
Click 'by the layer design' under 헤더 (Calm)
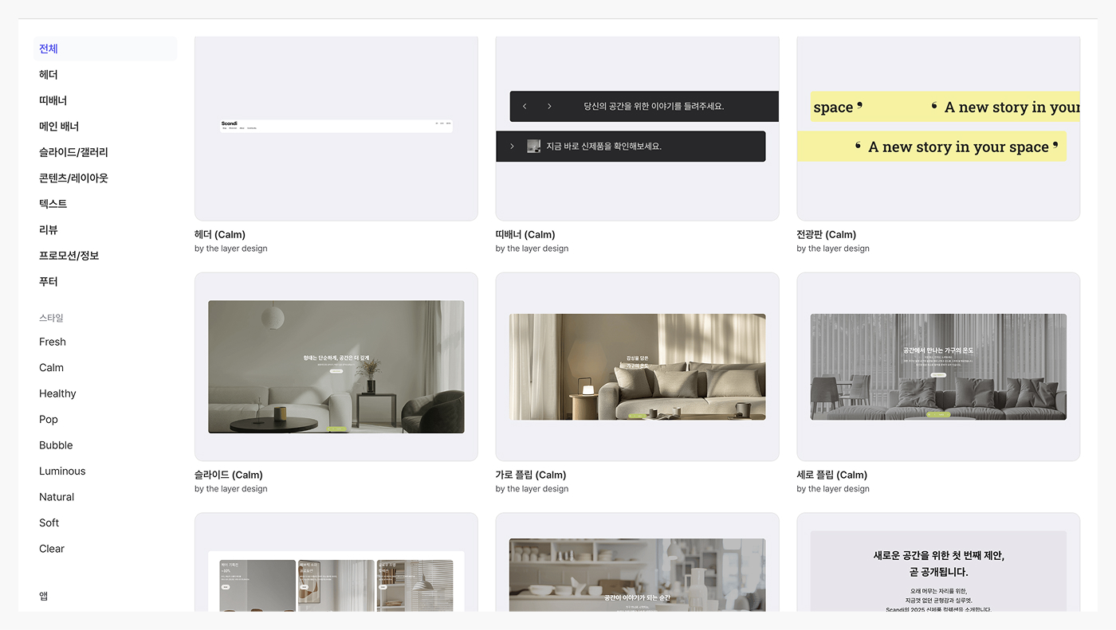(231, 248)
